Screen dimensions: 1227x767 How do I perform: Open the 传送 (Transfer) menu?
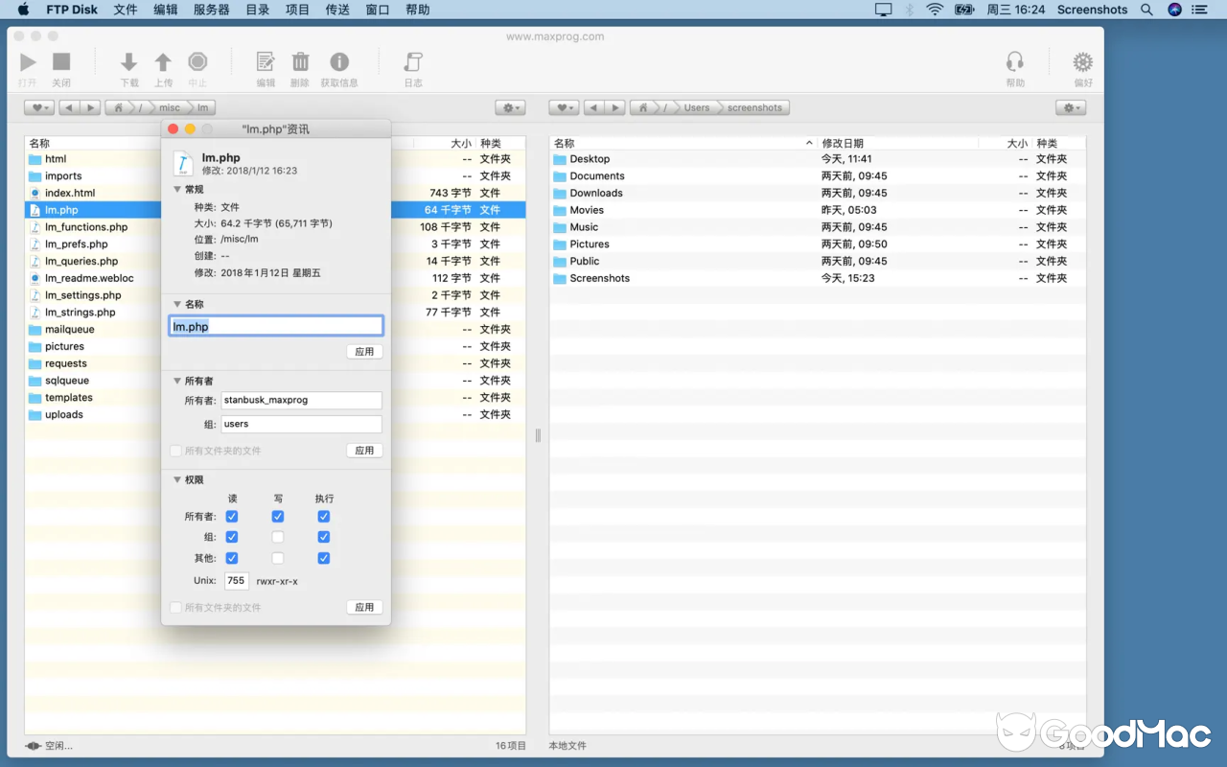(336, 10)
